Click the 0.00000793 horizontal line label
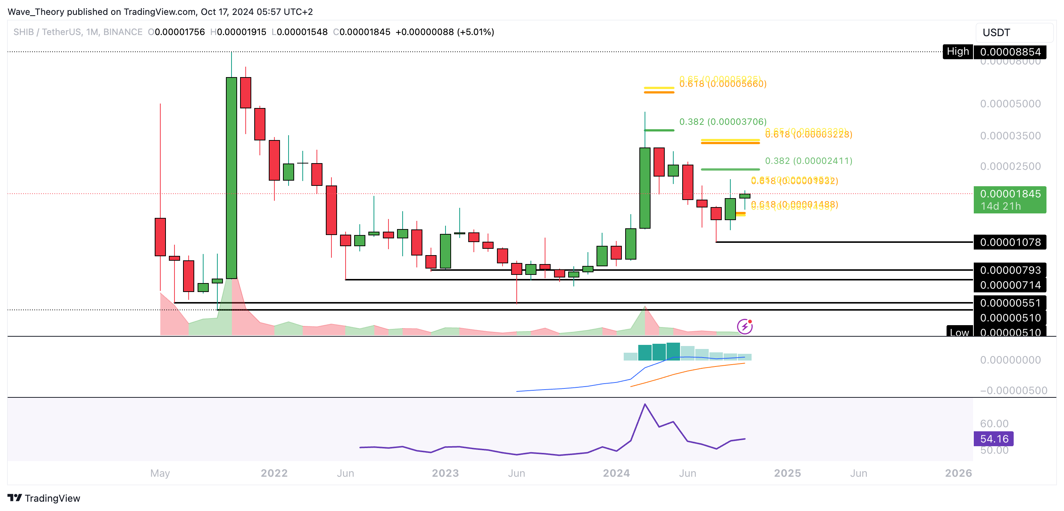Screen dimensions: 1064x511 (x=1010, y=270)
